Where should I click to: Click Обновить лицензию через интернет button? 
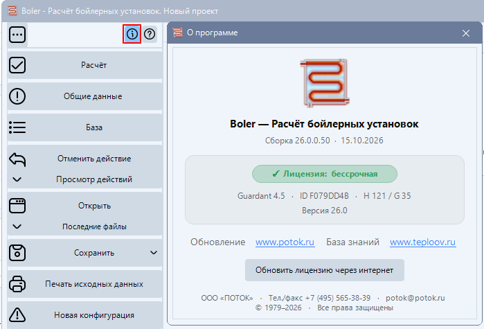[x=325, y=270]
